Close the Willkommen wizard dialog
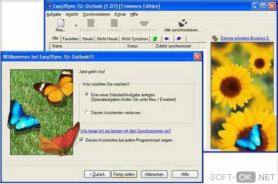 click(x=197, y=57)
